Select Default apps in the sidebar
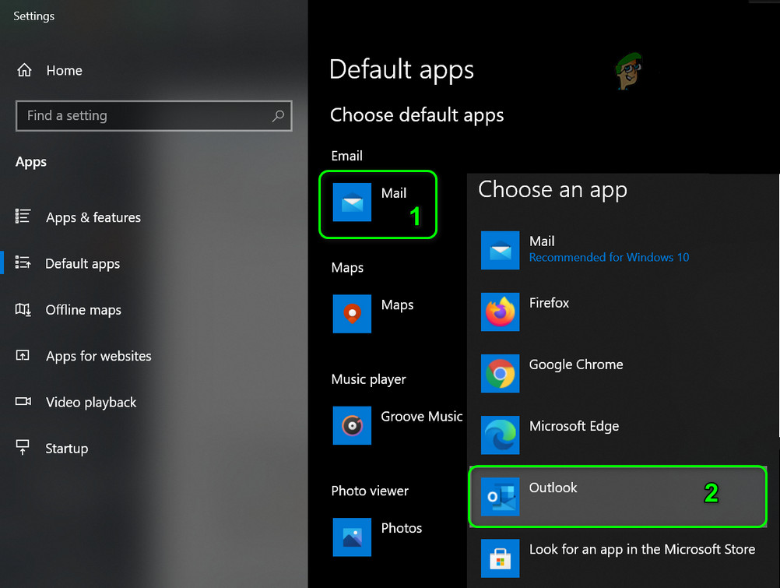Screen dimensions: 780x588 pyautogui.click(x=83, y=263)
